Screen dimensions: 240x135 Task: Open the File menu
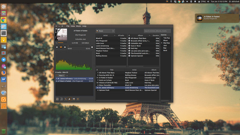point(68,26)
